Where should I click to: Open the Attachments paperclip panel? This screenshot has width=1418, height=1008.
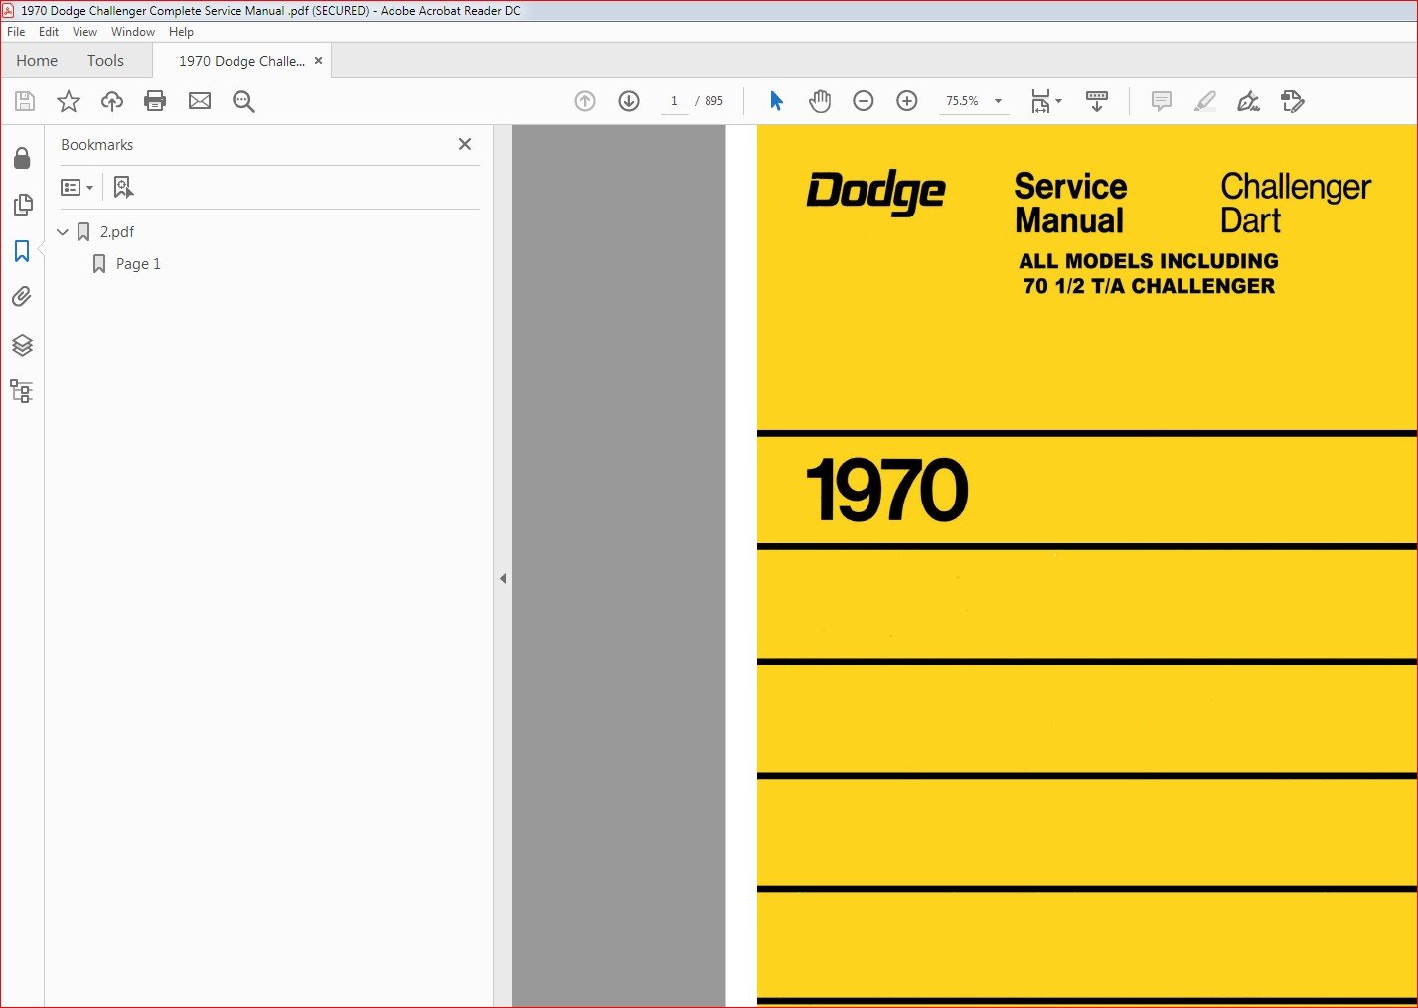coord(22,297)
